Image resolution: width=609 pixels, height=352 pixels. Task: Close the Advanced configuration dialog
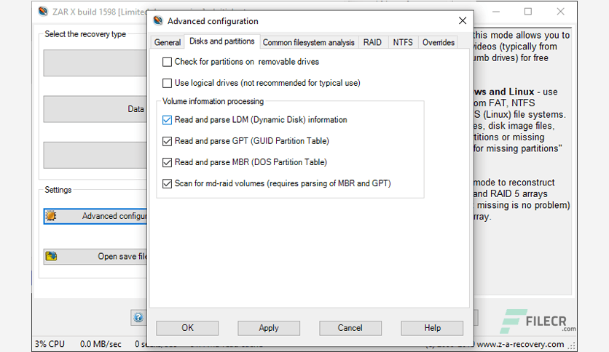[462, 20]
